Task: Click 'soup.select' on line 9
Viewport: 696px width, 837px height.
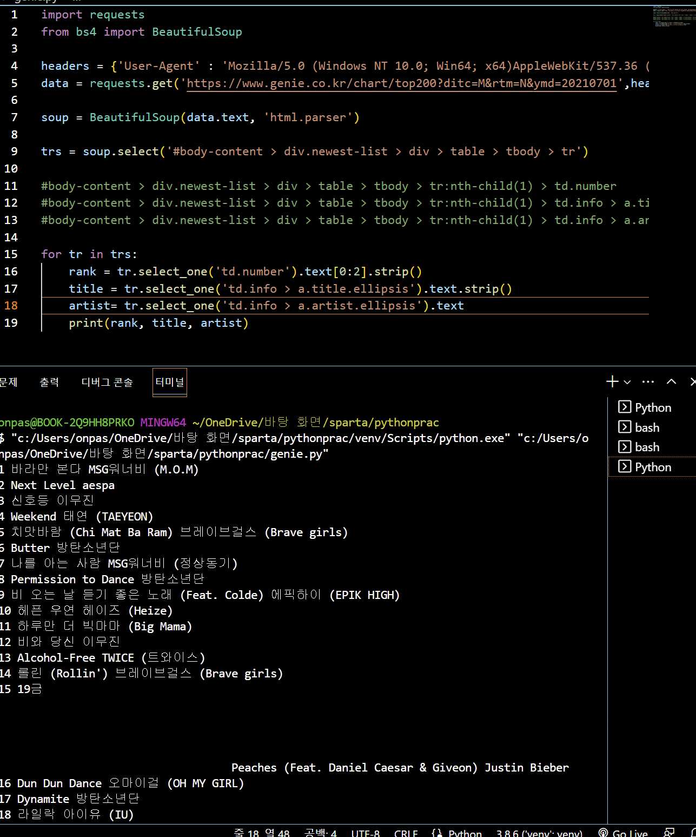Action: pyautogui.click(x=121, y=151)
